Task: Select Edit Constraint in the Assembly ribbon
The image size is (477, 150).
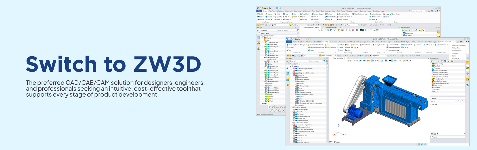Action: tap(331, 47)
